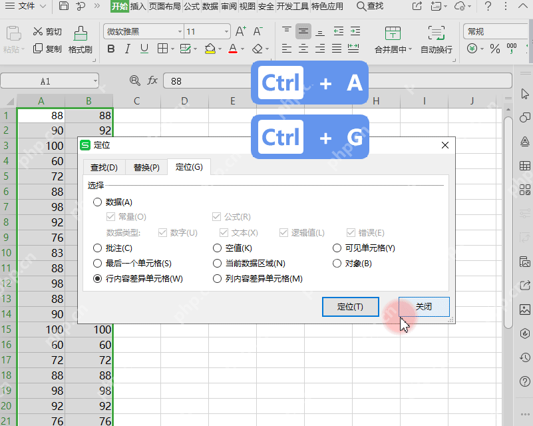Open the 页面布局 ribbon tab
The height and width of the screenshot is (426, 533).
click(x=165, y=6)
